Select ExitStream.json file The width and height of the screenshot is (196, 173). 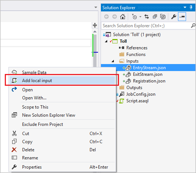148,74
